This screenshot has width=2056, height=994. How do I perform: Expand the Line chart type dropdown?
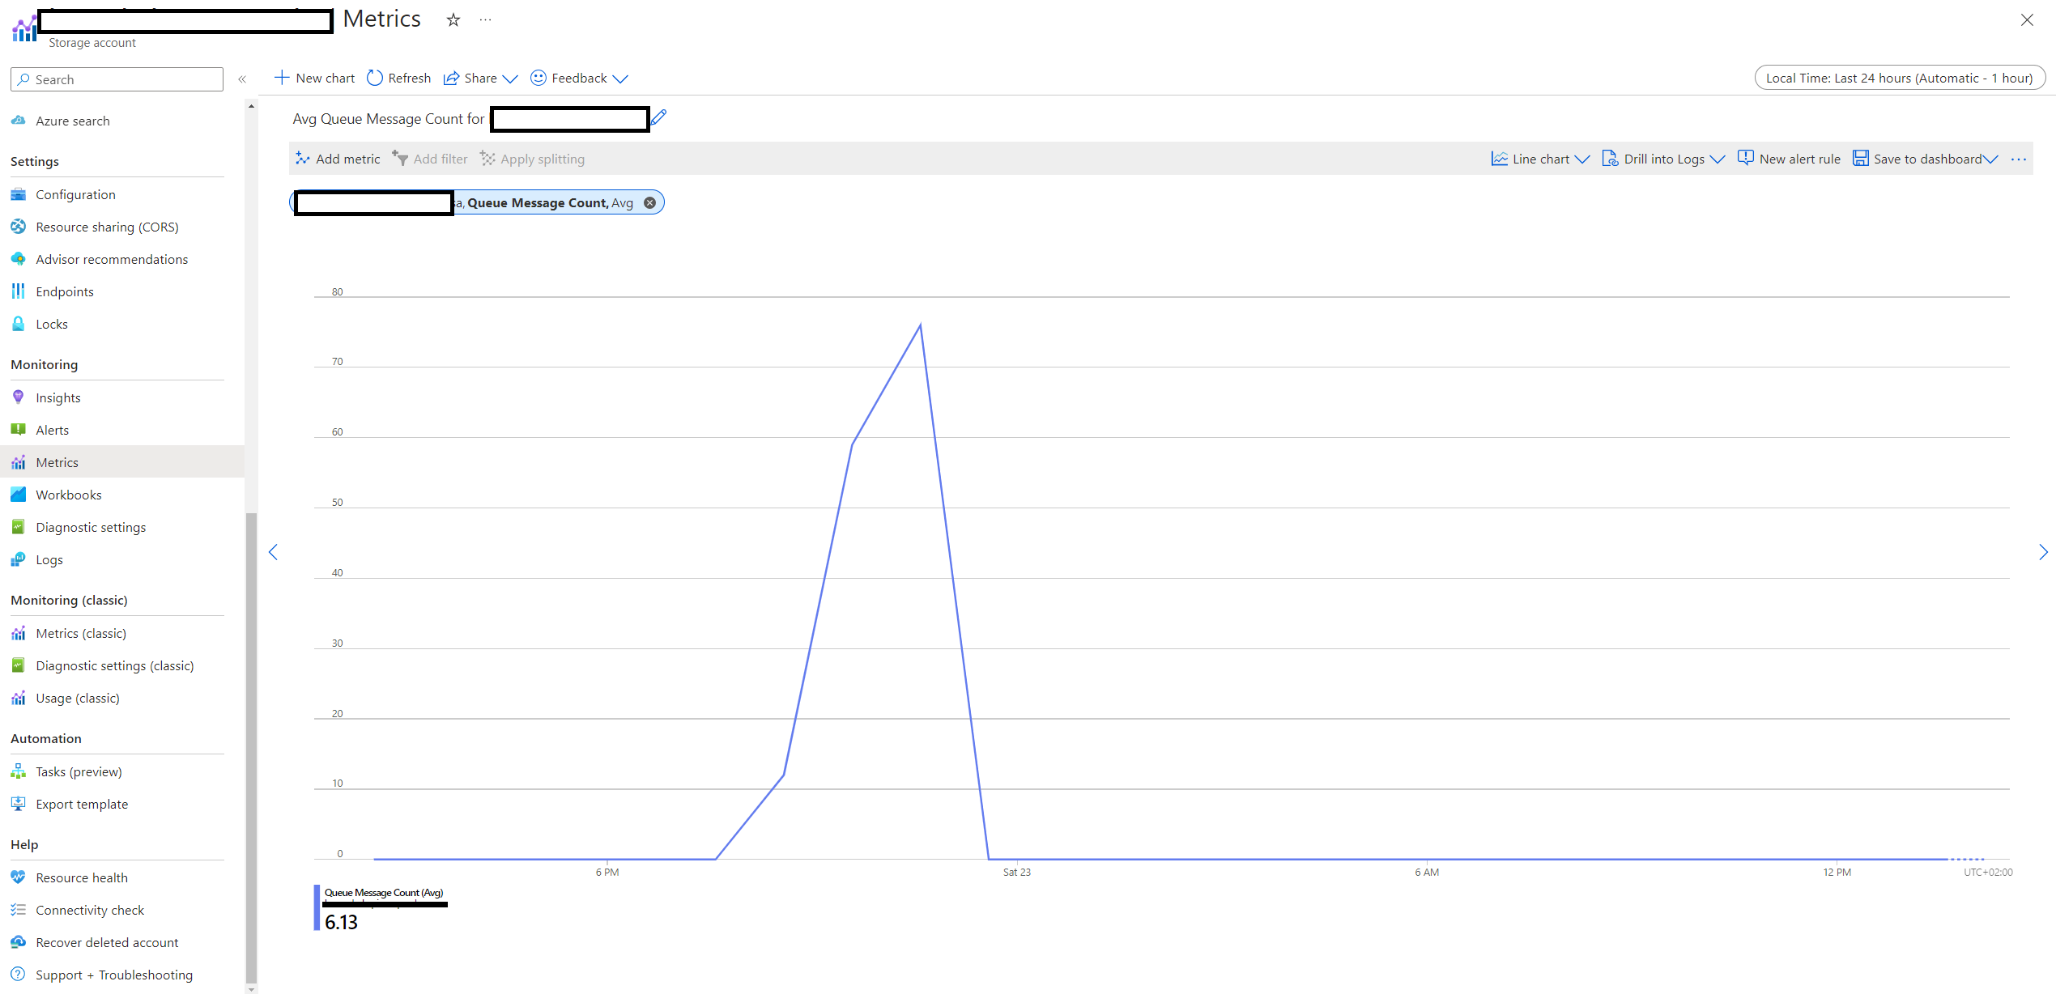pos(1540,159)
